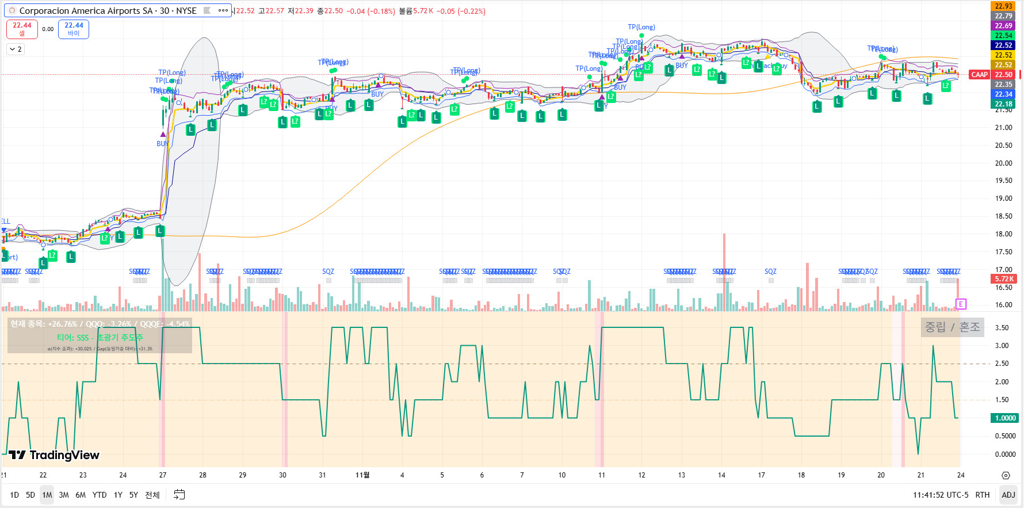This screenshot has width=1024, height=508.
Task: Open the go-to-date calendar icon
Action: coord(179,494)
